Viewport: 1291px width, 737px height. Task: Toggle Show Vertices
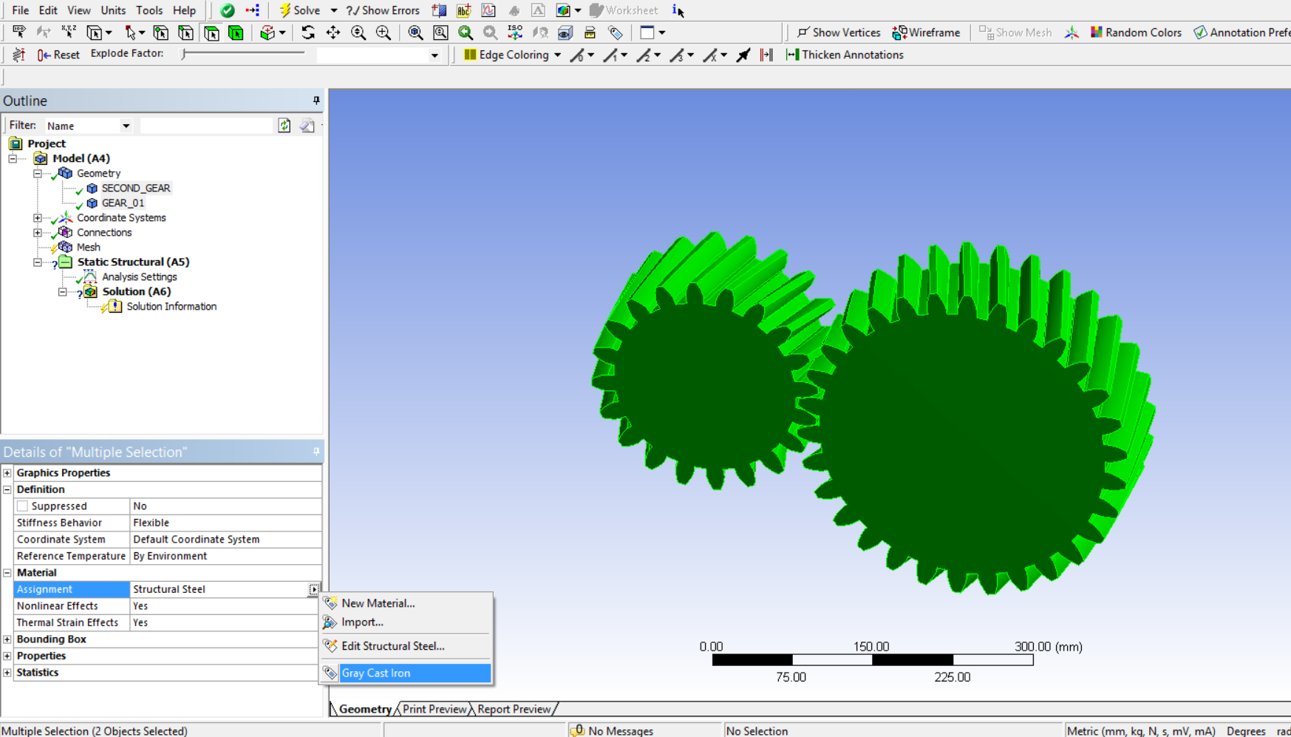click(839, 33)
